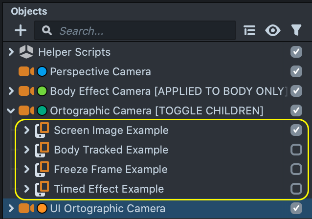
Task: Click the Freeze Frame Example device icon
Action: click(43, 170)
